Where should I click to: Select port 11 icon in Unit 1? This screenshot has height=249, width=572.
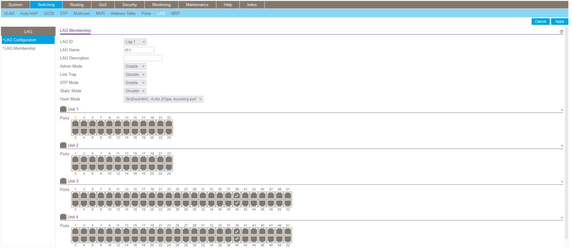click(x=118, y=124)
